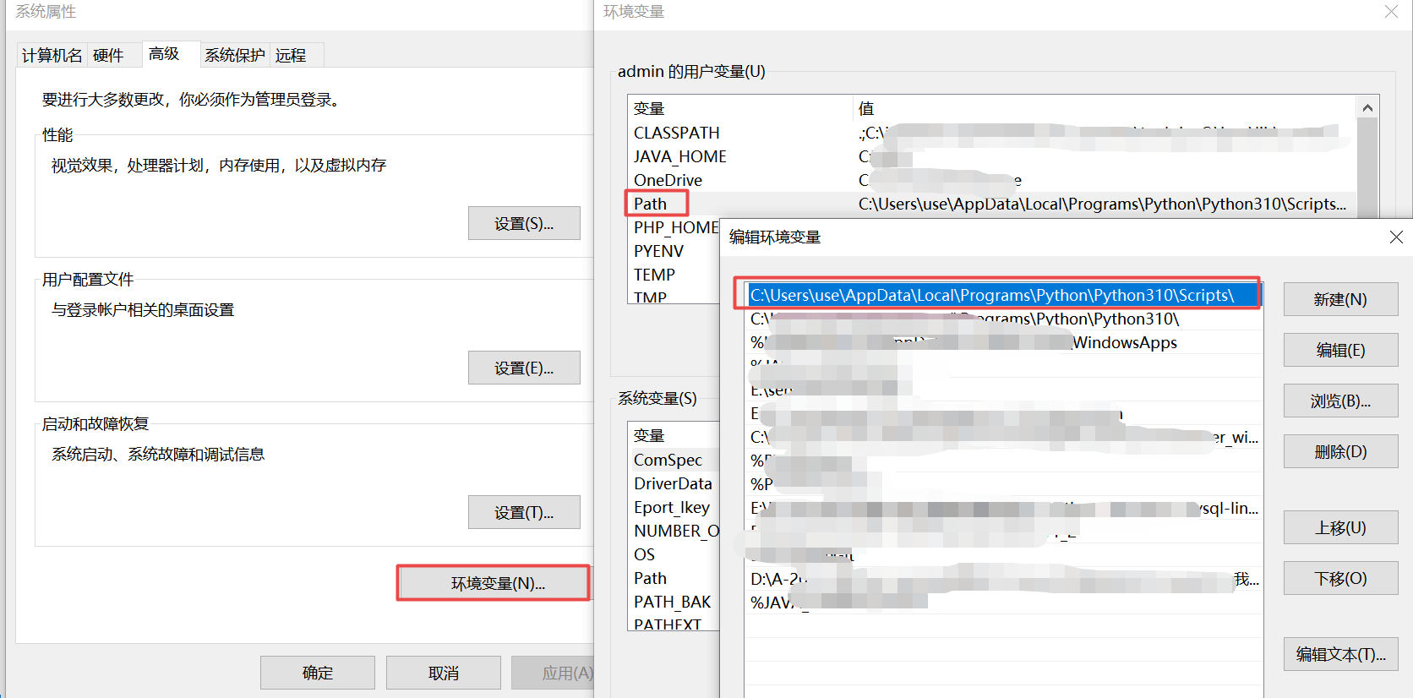Click 上移(U) to move entry up

pos(1340,527)
